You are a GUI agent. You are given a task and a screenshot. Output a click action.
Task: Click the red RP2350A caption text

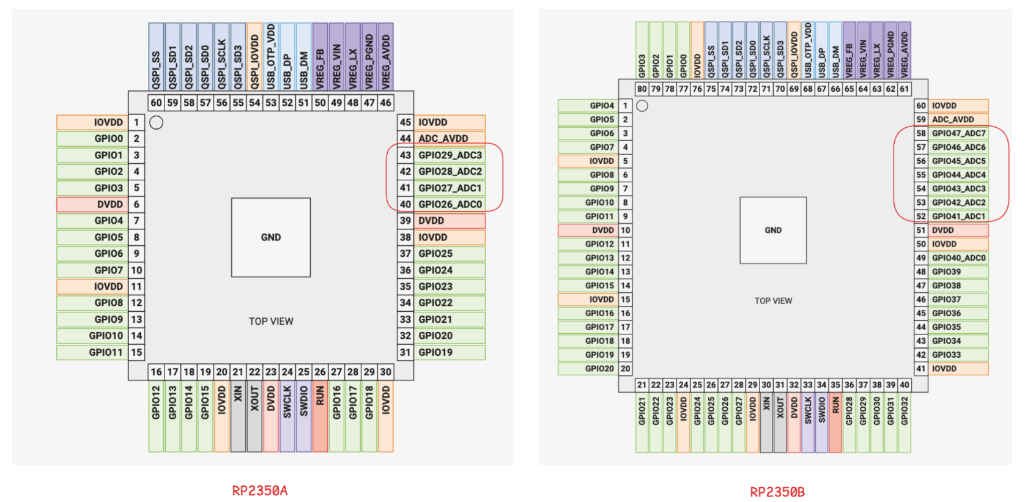click(260, 490)
